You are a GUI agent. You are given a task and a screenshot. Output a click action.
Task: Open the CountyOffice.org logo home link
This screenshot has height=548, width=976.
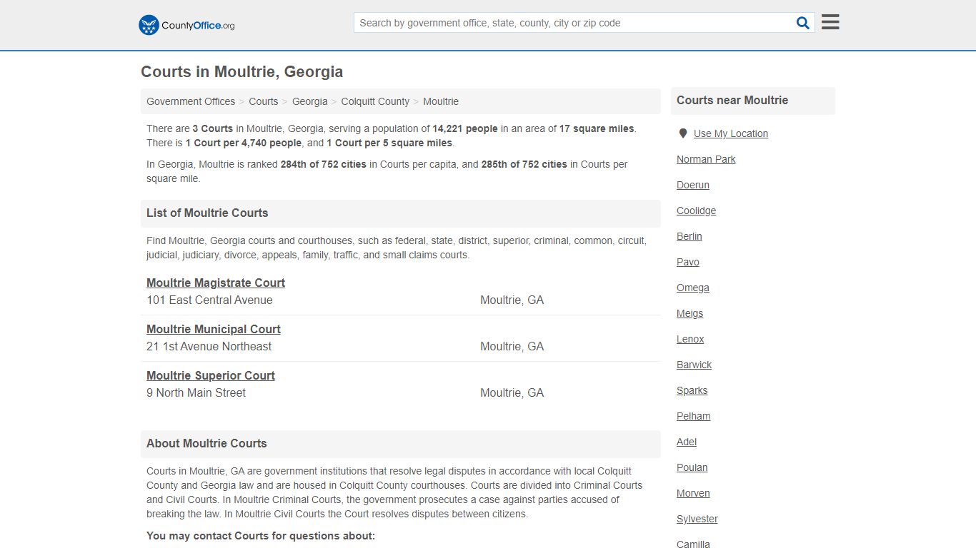(186, 25)
